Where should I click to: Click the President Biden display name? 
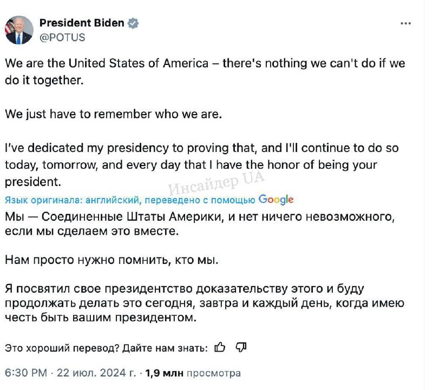click(82, 23)
